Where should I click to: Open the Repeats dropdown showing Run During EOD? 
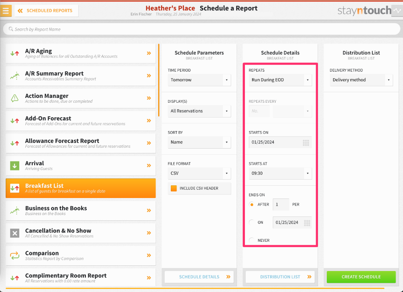click(x=280, y=80)
